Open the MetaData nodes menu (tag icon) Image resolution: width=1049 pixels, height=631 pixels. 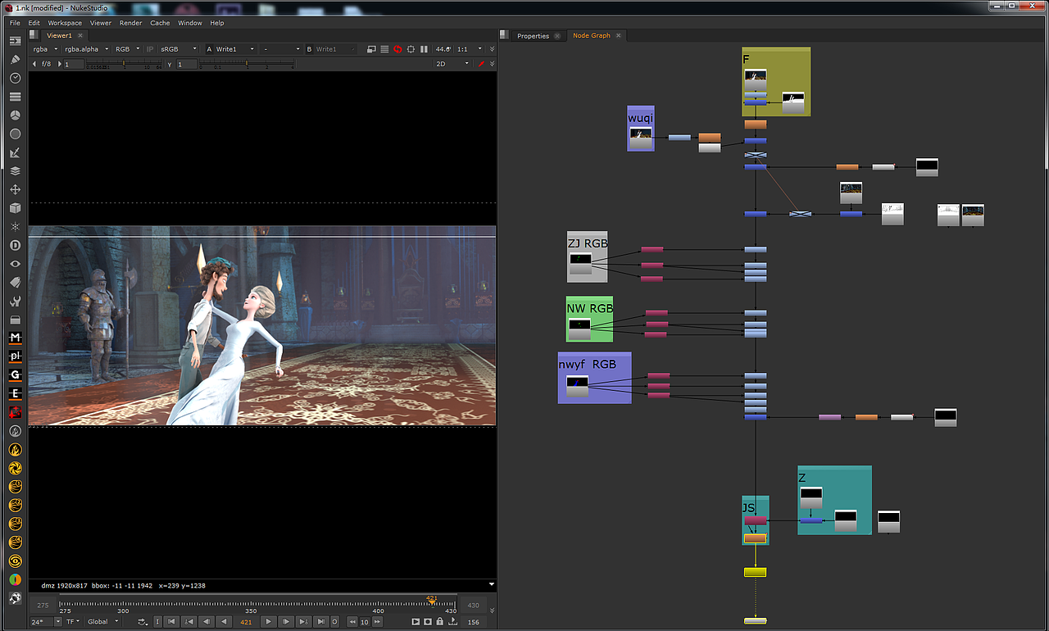15,282
